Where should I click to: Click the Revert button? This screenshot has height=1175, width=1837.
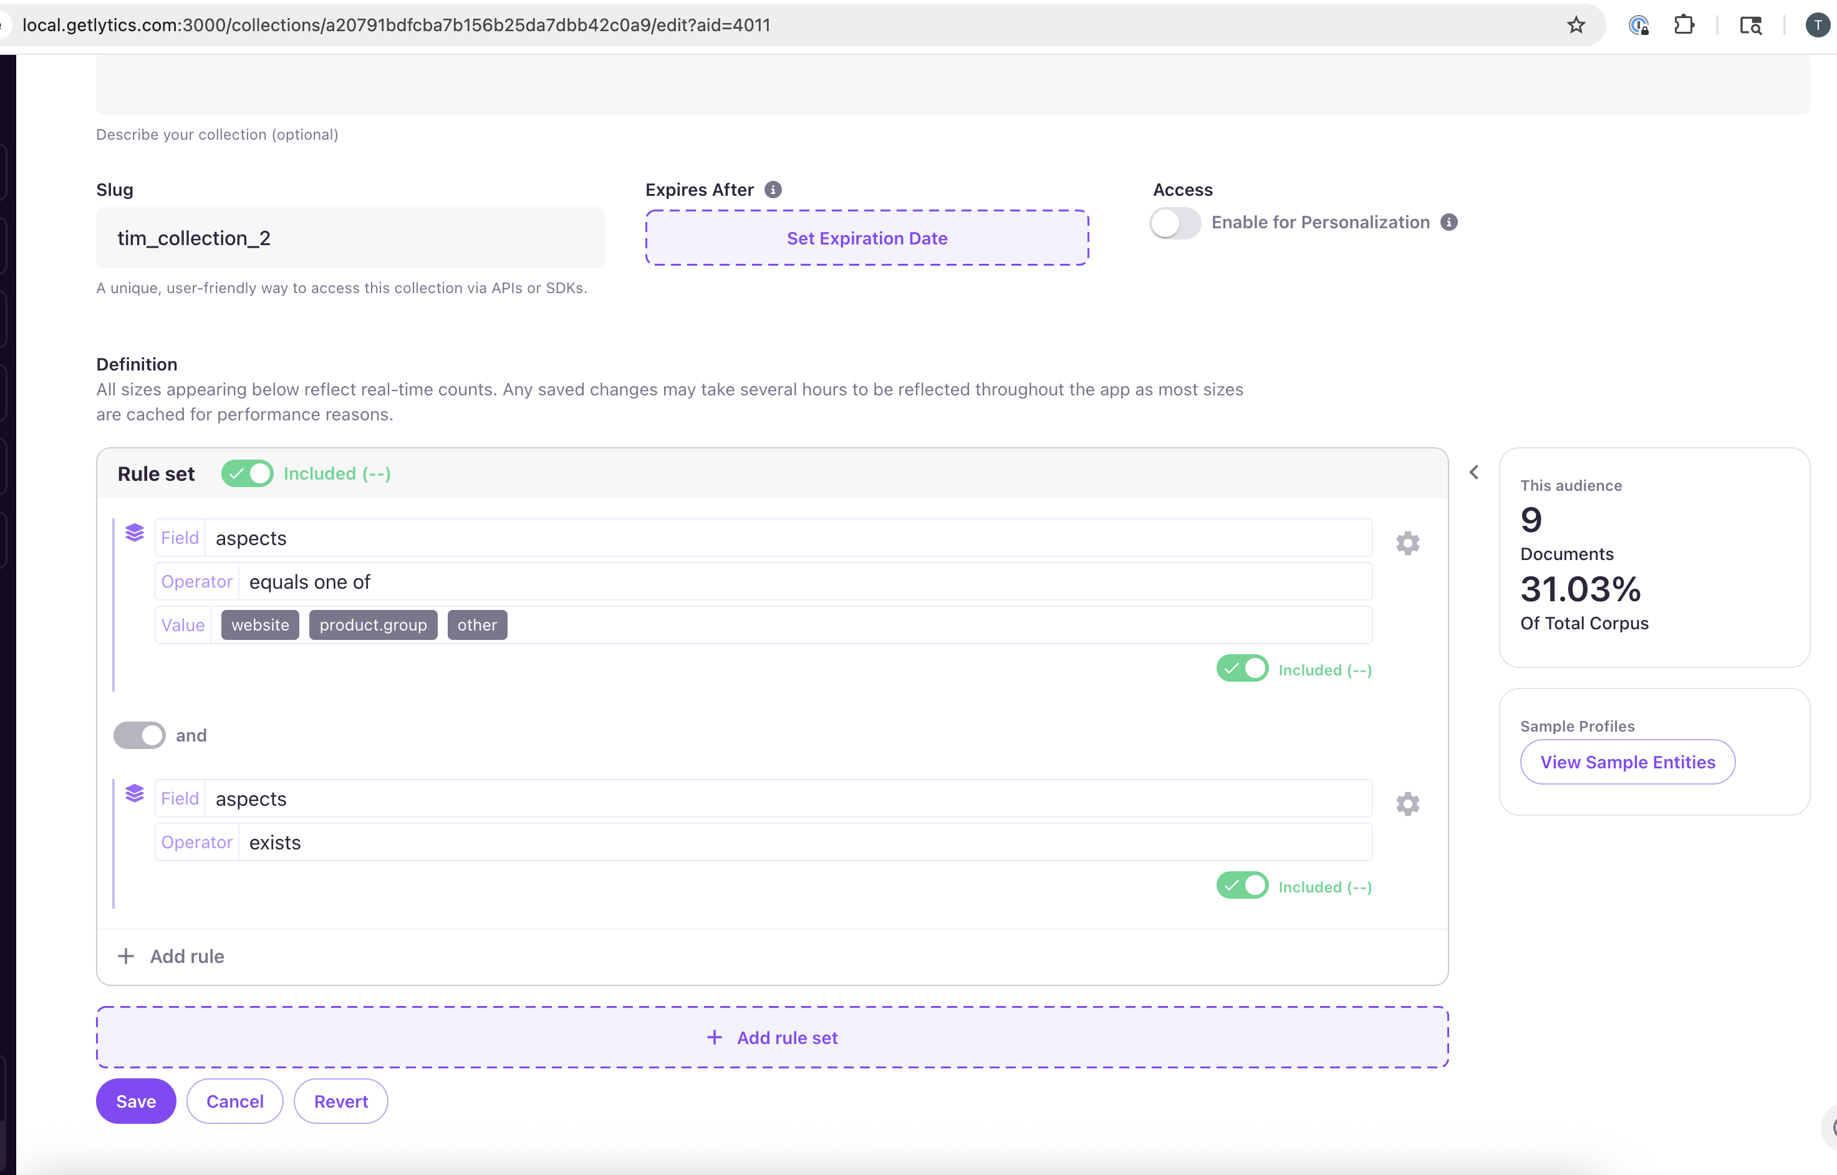point(341,1101)
